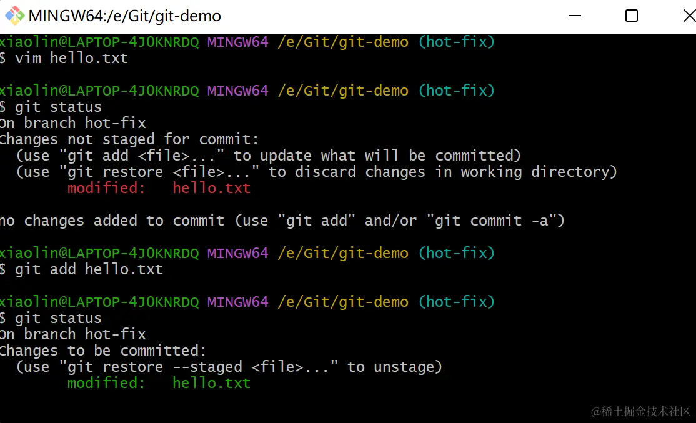The width and height of the screenshot is (696, 423).
Task: Click the 'no changes added to commit' line
Action: (x=282, y=221)
